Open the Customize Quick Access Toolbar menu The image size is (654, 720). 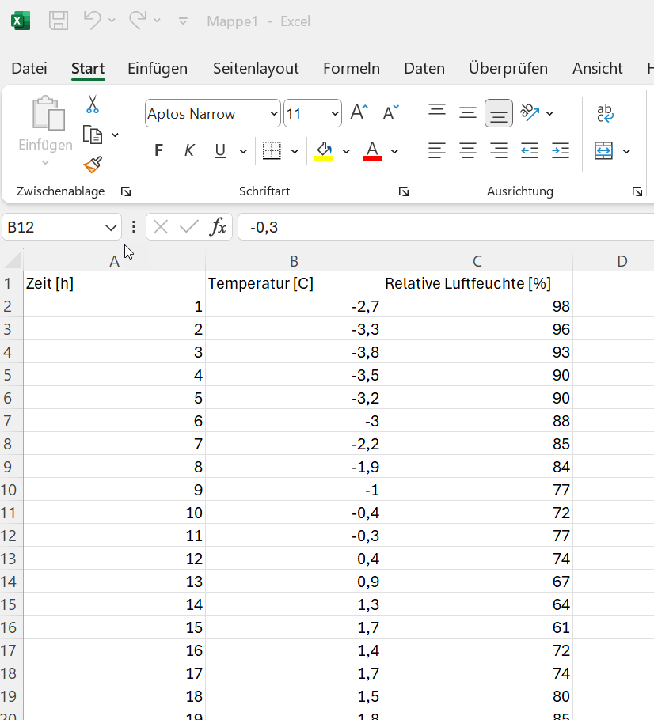click(183, 21)
